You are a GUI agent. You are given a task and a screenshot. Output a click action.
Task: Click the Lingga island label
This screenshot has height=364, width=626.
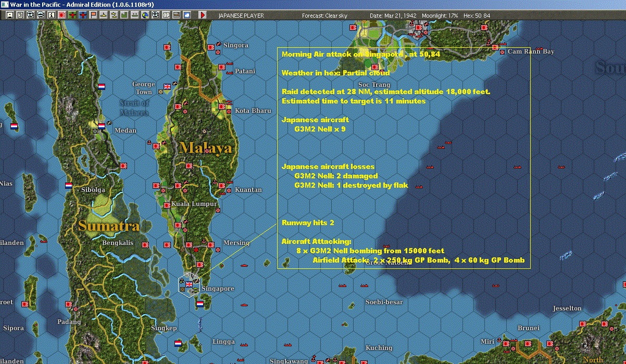click(x=224, y=342)
